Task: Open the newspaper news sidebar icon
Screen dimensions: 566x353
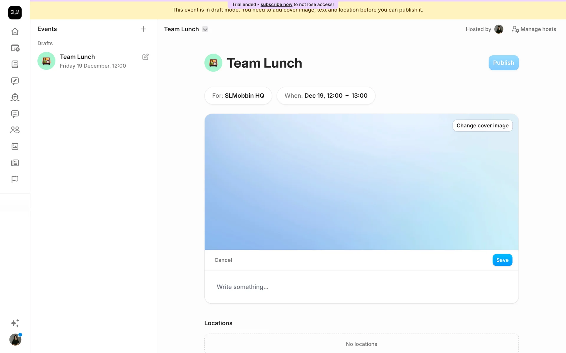Action: pyautogui.click(x=15, y=163)
